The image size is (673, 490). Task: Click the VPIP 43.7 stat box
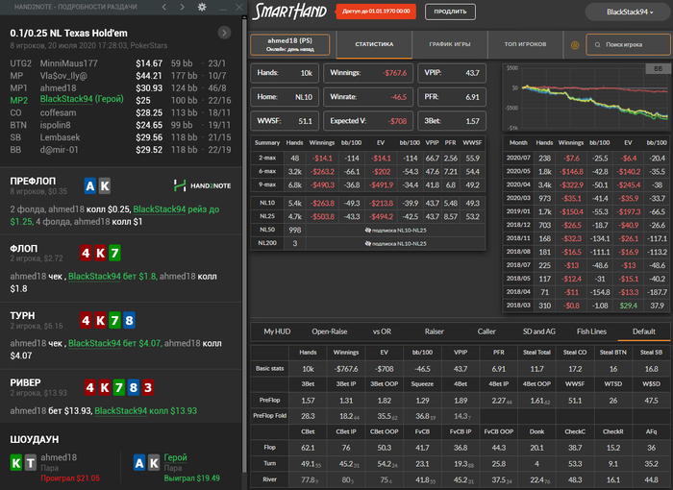[x=452, y=73]
